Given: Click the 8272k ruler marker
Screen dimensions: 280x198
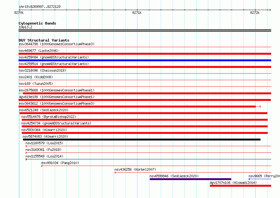Looking at the screenshot, I should pos(255,13).
